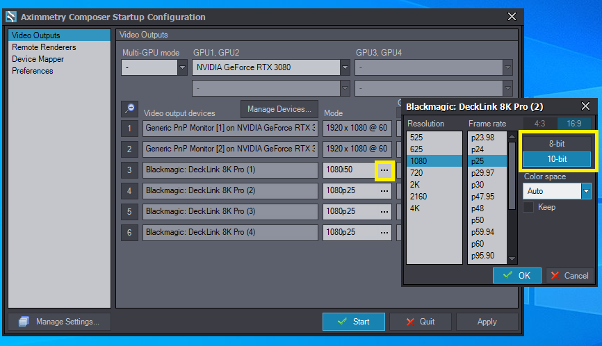The width and height of the screenshot is (602, 346).
Task: Select 8-bit color depth
Action: point(557,143)
